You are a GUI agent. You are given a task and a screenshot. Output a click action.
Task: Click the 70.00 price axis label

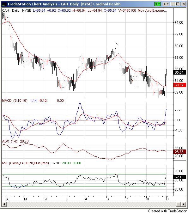pyautogui.click(x=179, y=46)
